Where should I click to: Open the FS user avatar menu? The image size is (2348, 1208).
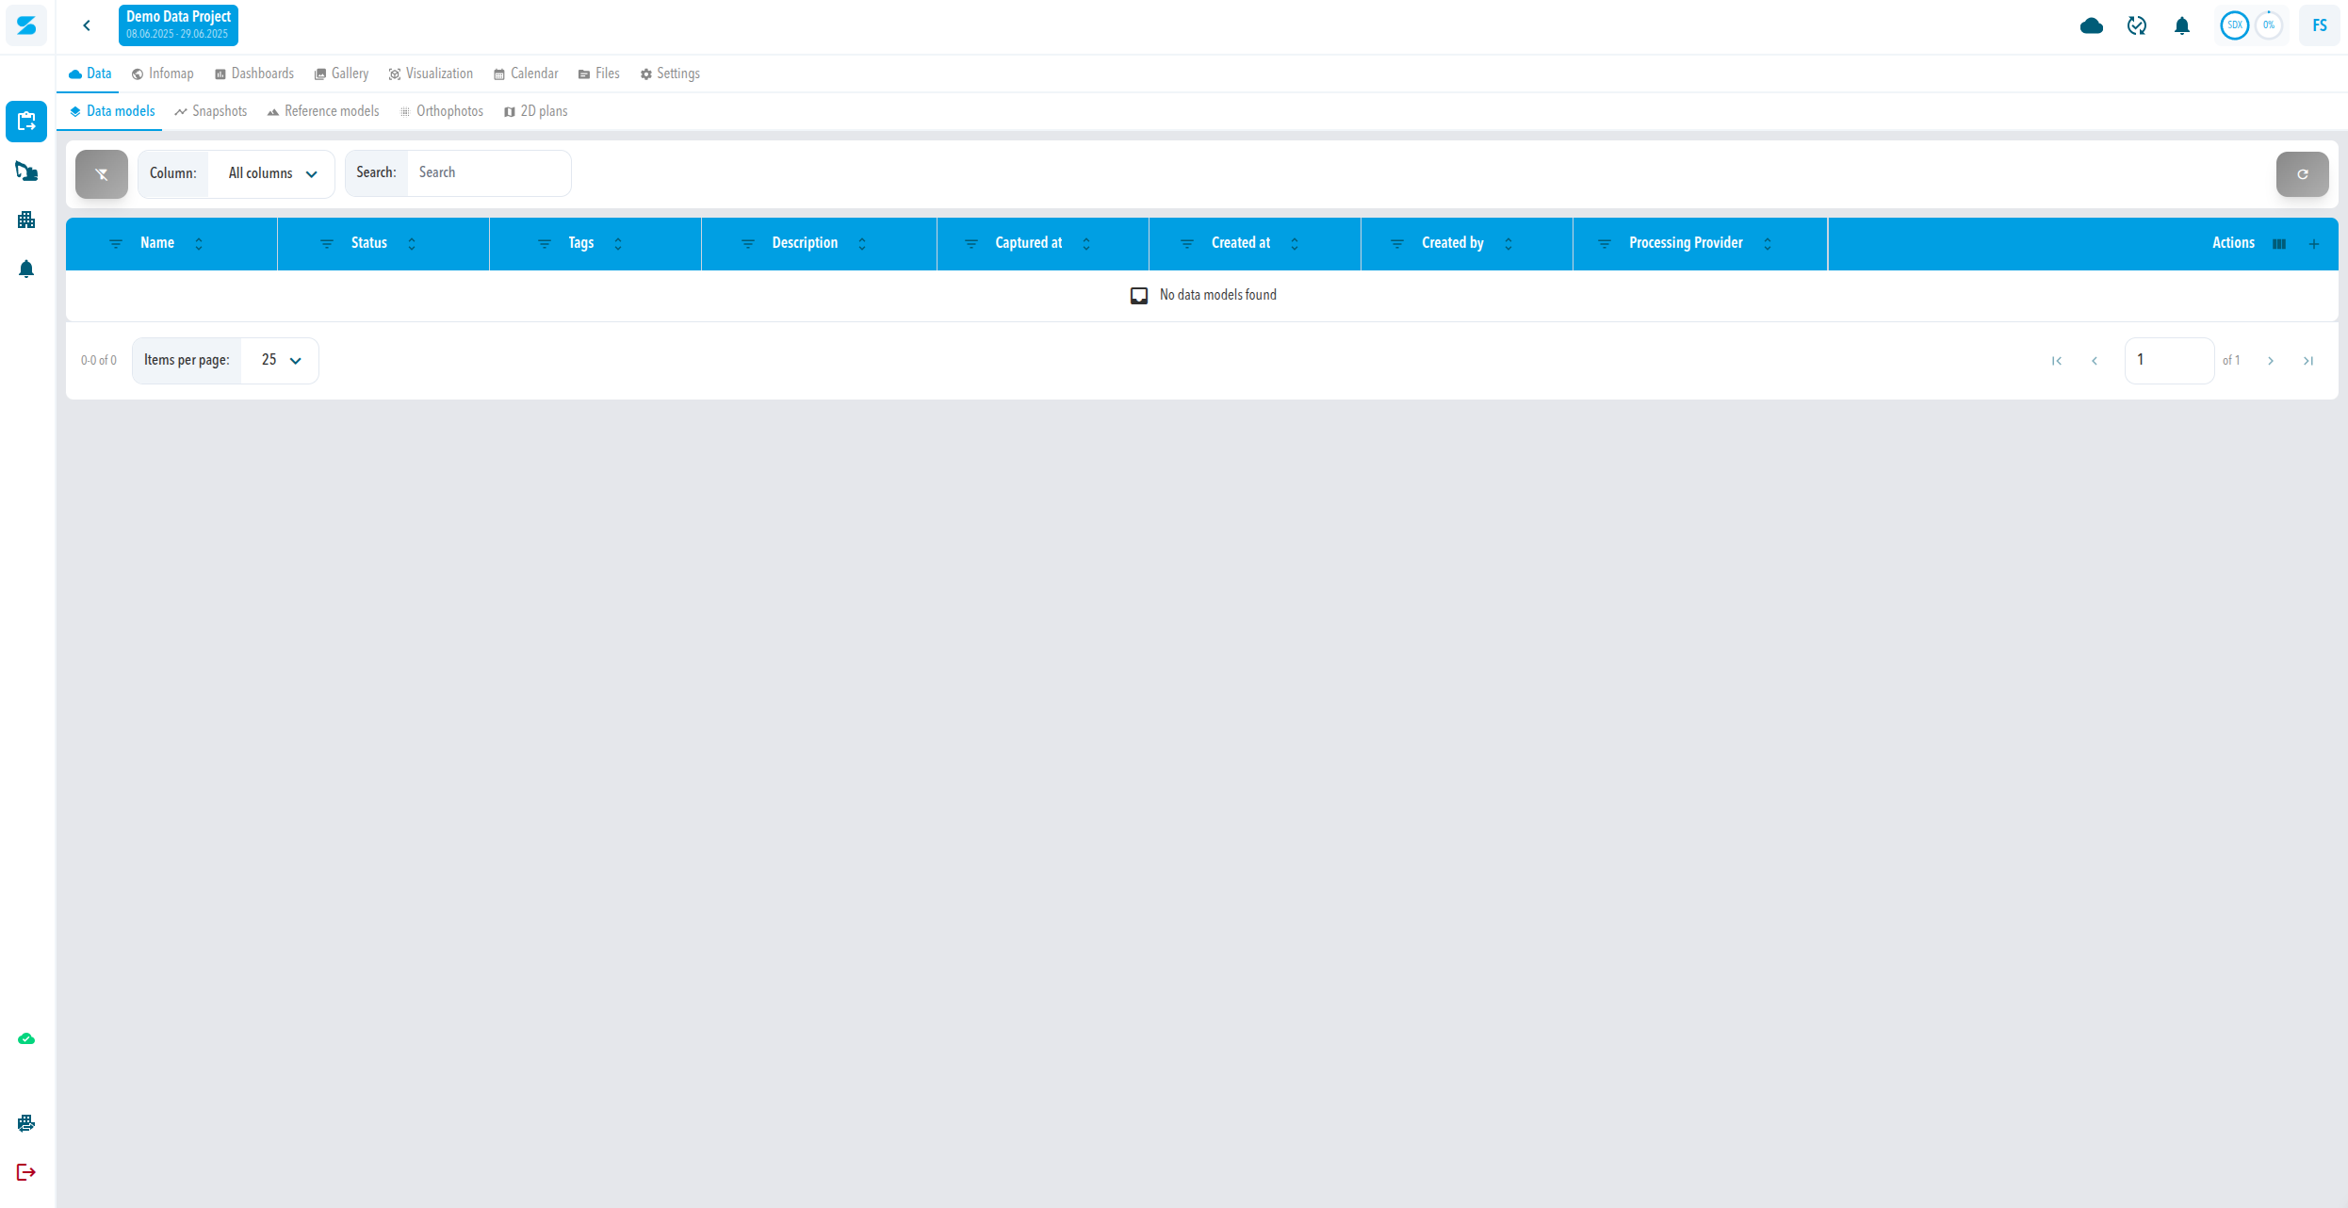[x=2320, y=25]
